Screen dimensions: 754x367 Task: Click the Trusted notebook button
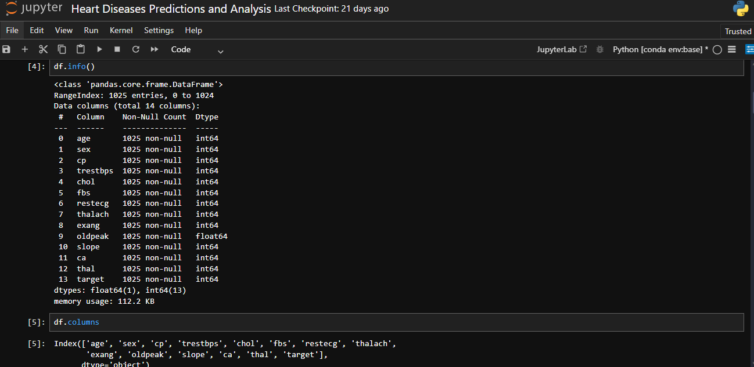pos(738,31)
